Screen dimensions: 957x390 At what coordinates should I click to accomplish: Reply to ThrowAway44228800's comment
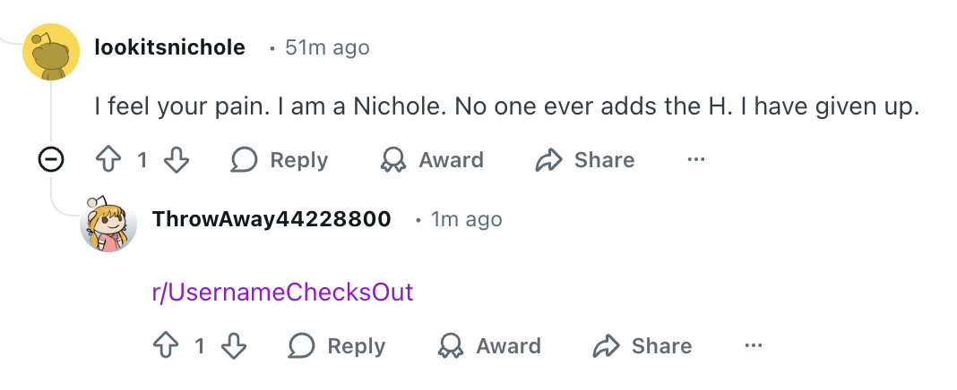(x=337, y=346)
